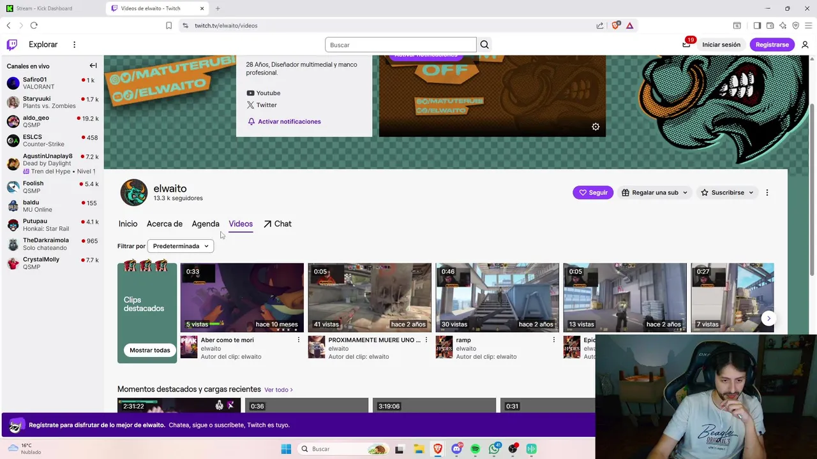
Task: Select the Videos tab
Action: tap(241, 224)
